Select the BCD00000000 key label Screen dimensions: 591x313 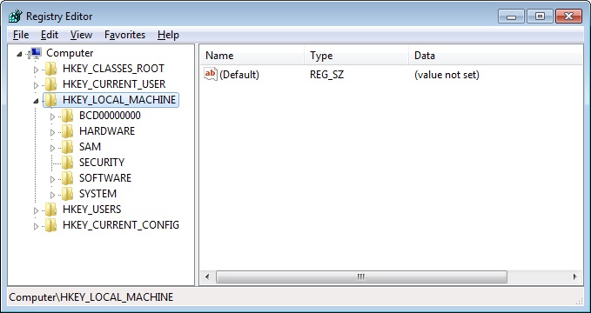[110, 116]
